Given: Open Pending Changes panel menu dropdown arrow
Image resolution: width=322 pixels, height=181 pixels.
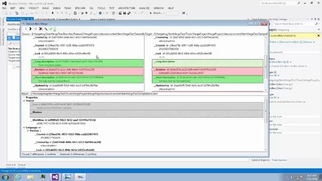Looking at the screenshot, I should click(312, 19).
